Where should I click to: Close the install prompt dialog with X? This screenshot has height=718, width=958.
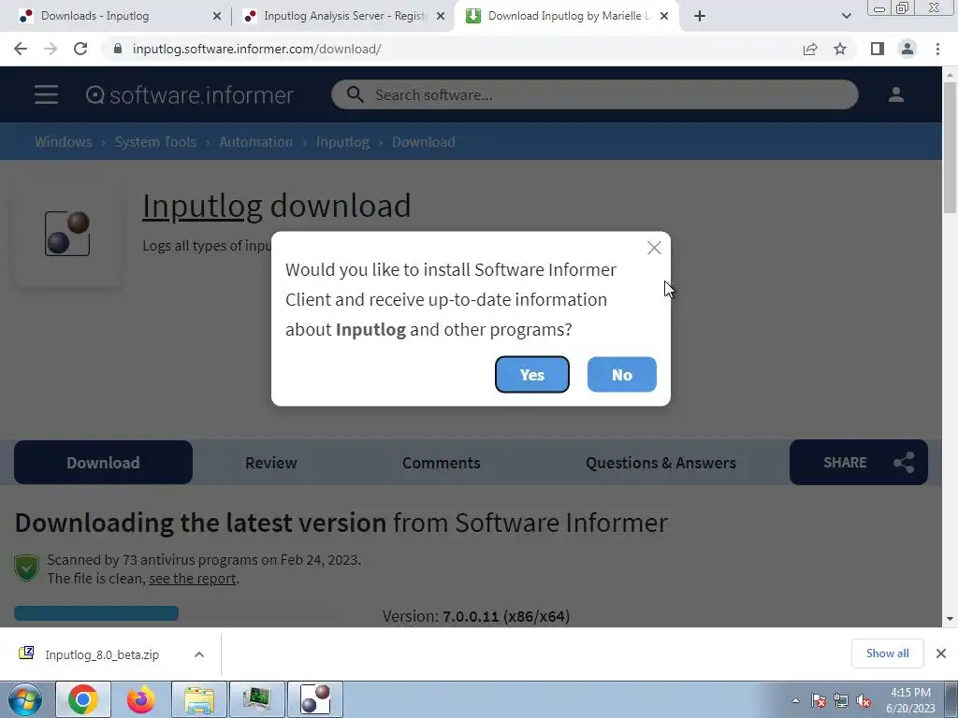coord(654,247)
